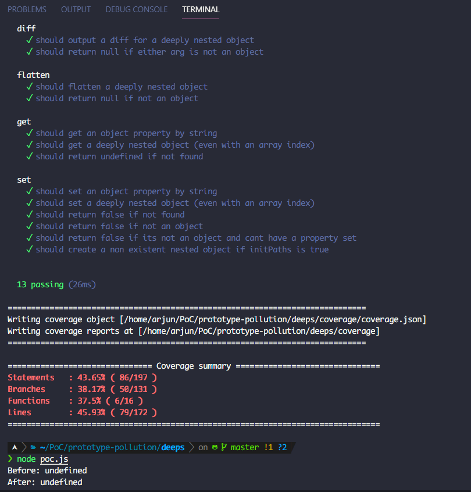Click the '?2' untracked count indicator
The image size is (471, 492).
tap(283, 447)
